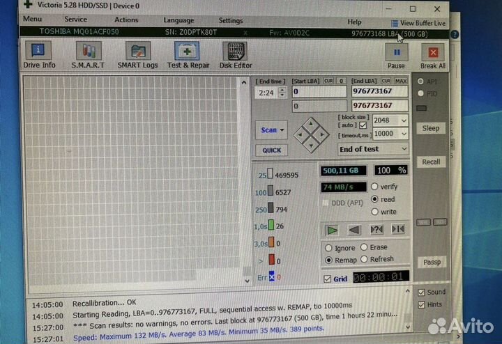This screenshot has width=502, height=344.
Task: Click the Pause scan icon
Action: pyautogui.click(x=397, y=55)
